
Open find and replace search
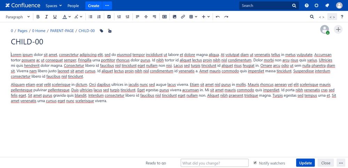point(312,17)
